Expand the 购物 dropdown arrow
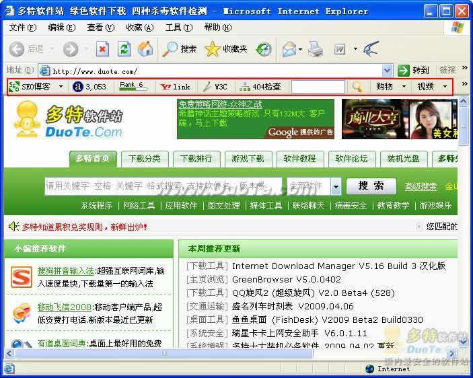This screenshot has width=473, height=378. [404, 87]
